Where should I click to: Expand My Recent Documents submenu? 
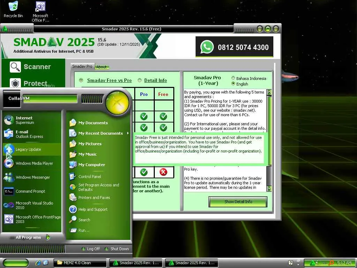[98, 133]
